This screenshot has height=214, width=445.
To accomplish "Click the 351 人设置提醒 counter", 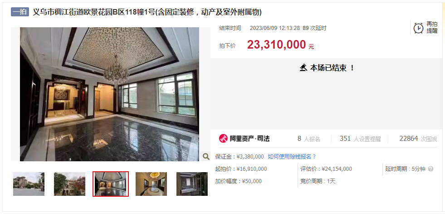I will click(360, 139).
